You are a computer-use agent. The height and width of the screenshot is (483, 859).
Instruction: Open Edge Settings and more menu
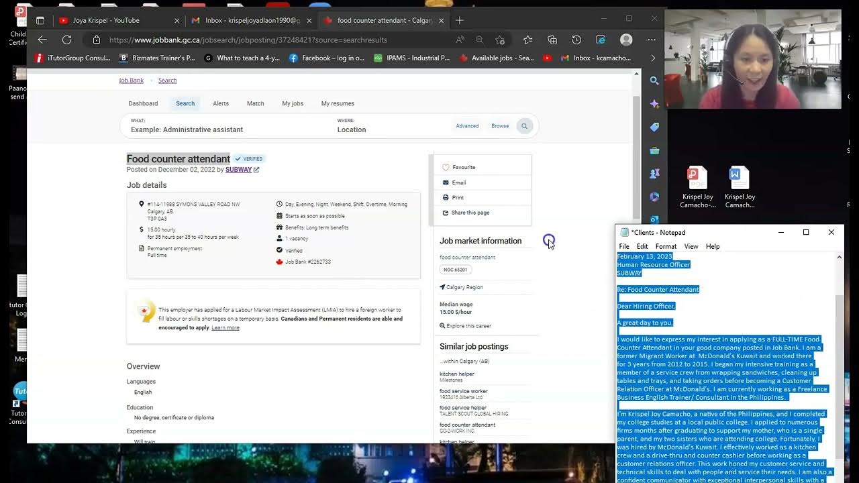click(x=652, y=40)
